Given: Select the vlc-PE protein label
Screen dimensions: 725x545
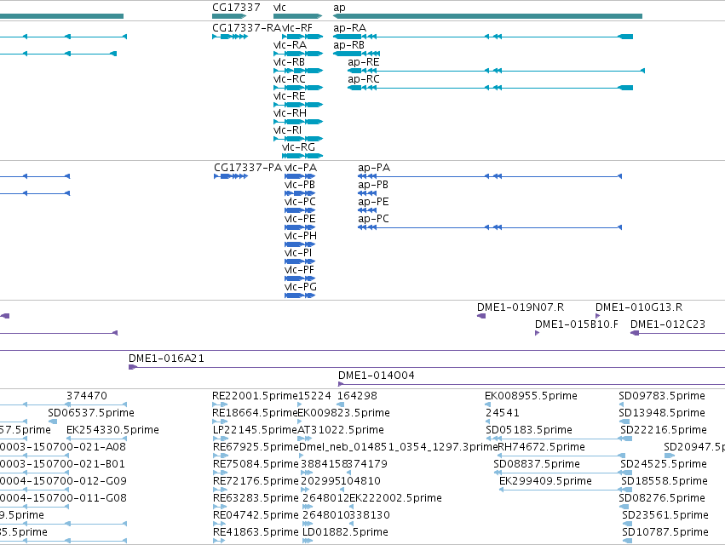Looking at the screenshot, I should (x=300, y=219).
